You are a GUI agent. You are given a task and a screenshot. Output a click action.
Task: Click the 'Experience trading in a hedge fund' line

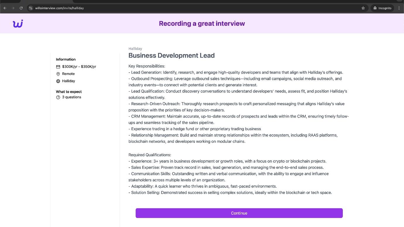[x=195, y=129]
